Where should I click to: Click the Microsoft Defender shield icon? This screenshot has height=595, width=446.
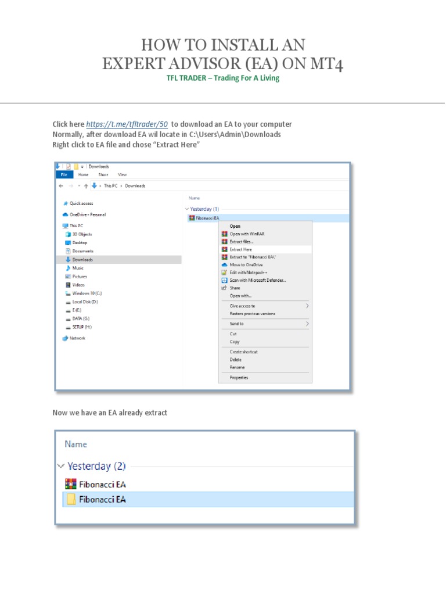pyautogui.click(x=224, y=280)
